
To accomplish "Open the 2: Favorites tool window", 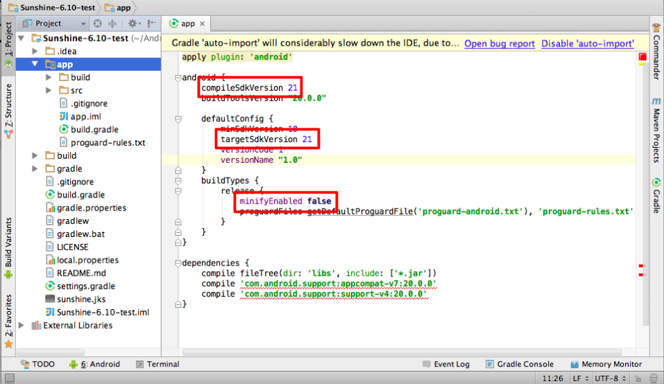I will 8,322.
